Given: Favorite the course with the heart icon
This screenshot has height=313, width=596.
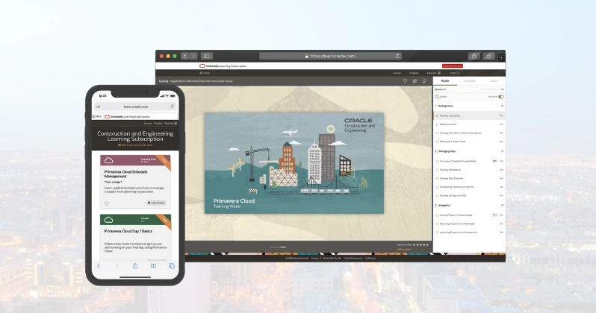Looking at the screenshot, I should [x=406, y=80].
